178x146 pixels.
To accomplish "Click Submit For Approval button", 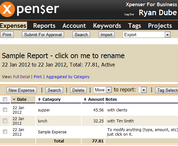I will [43, 35].
